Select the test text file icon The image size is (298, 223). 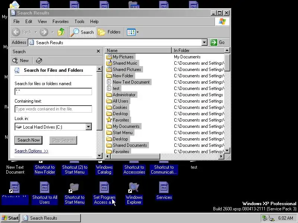(109, 88)
